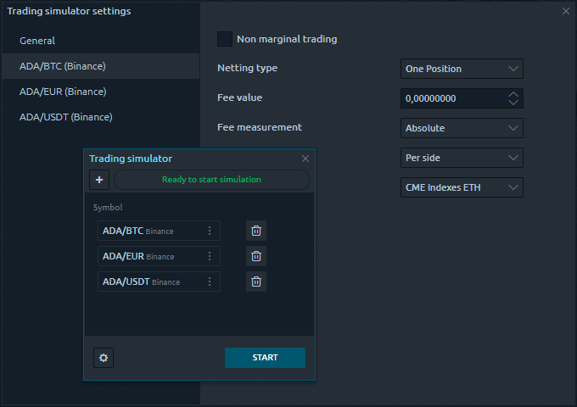Increase Fee value with the up arrow

[x=513, y=94]
